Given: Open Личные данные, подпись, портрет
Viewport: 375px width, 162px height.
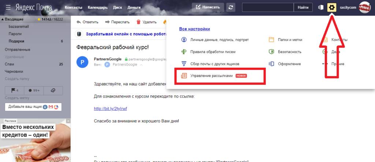Looking at the screenshot, I should (x=219, y=40).
